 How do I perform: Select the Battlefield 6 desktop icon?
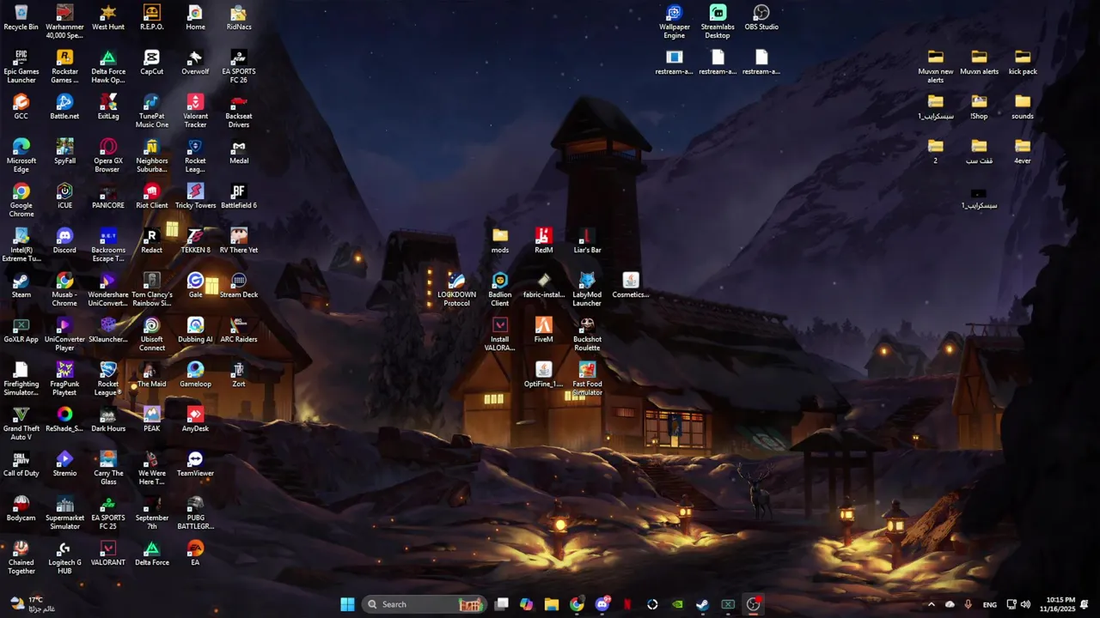[239, 197]
